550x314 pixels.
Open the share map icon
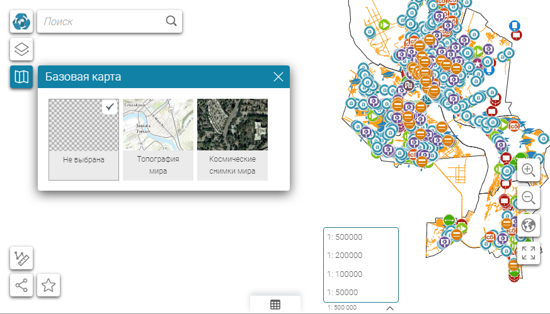point(21,285)
